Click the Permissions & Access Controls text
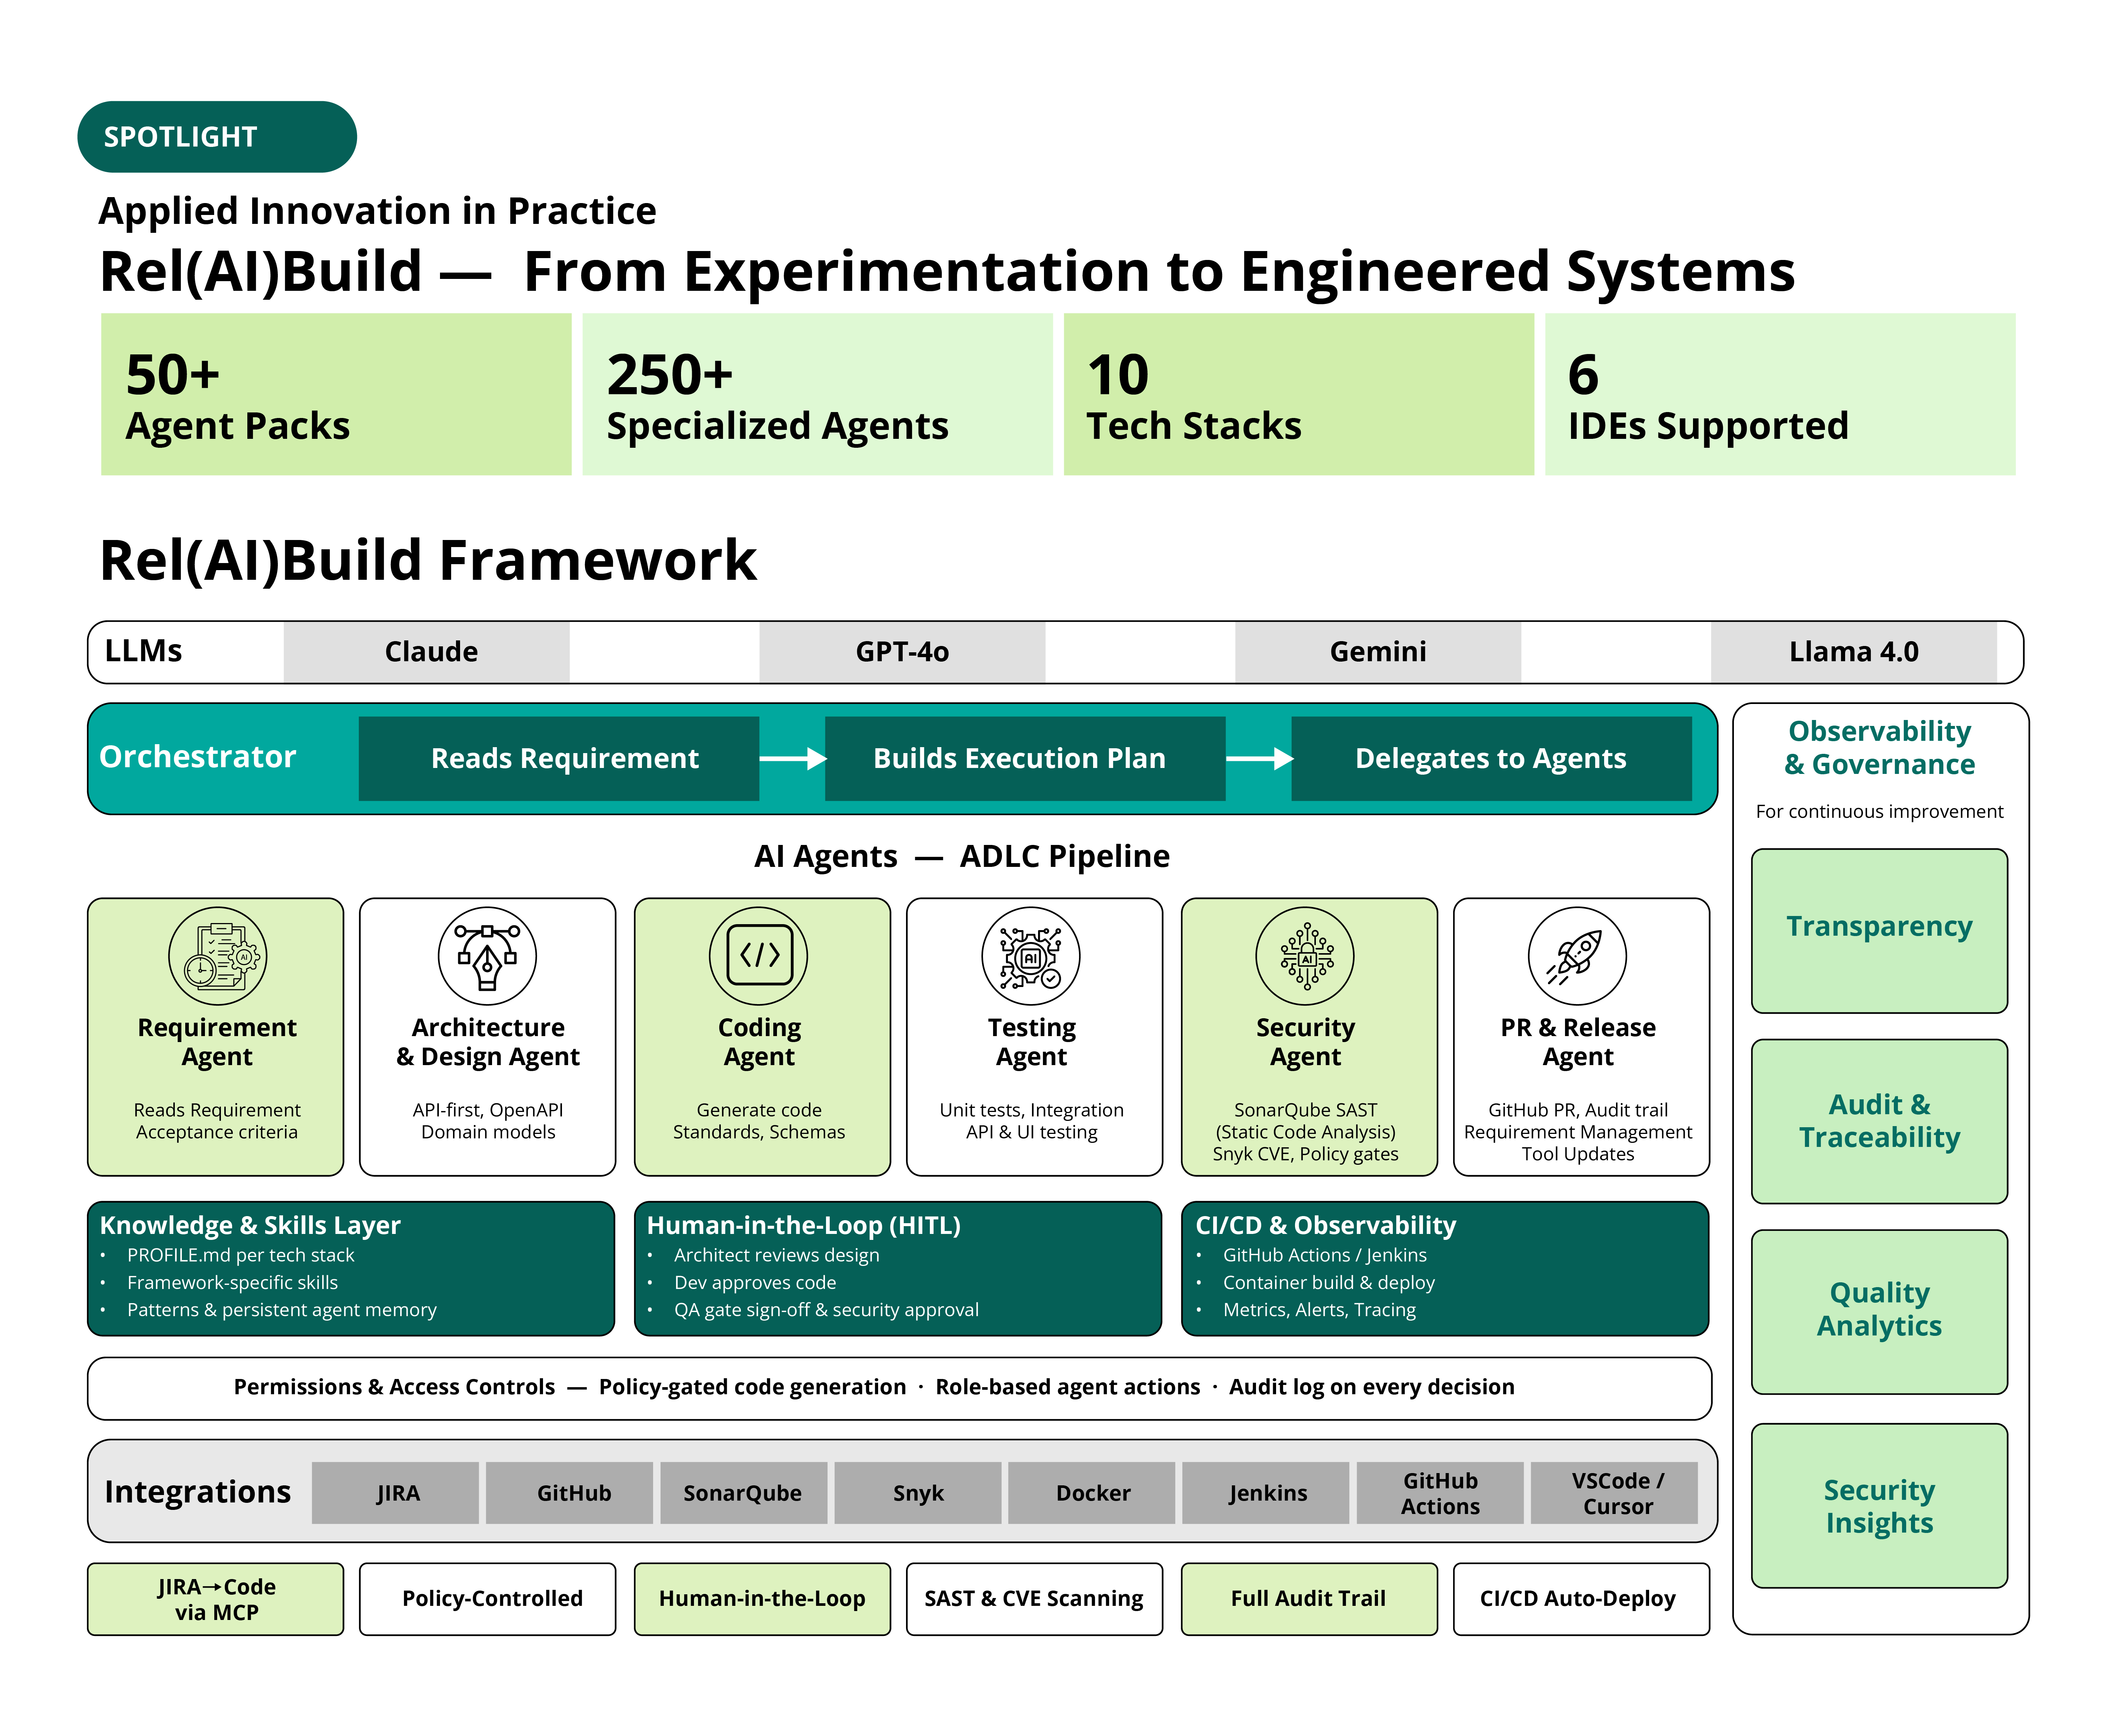Screen dimensions: 2117x1736 (x=394, y=1387)
